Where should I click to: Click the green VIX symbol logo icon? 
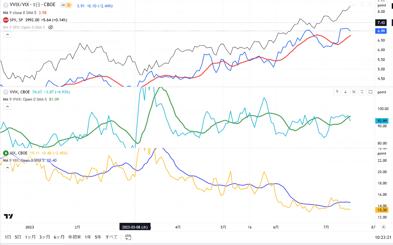pyautogui.click(x=6, y=153)
